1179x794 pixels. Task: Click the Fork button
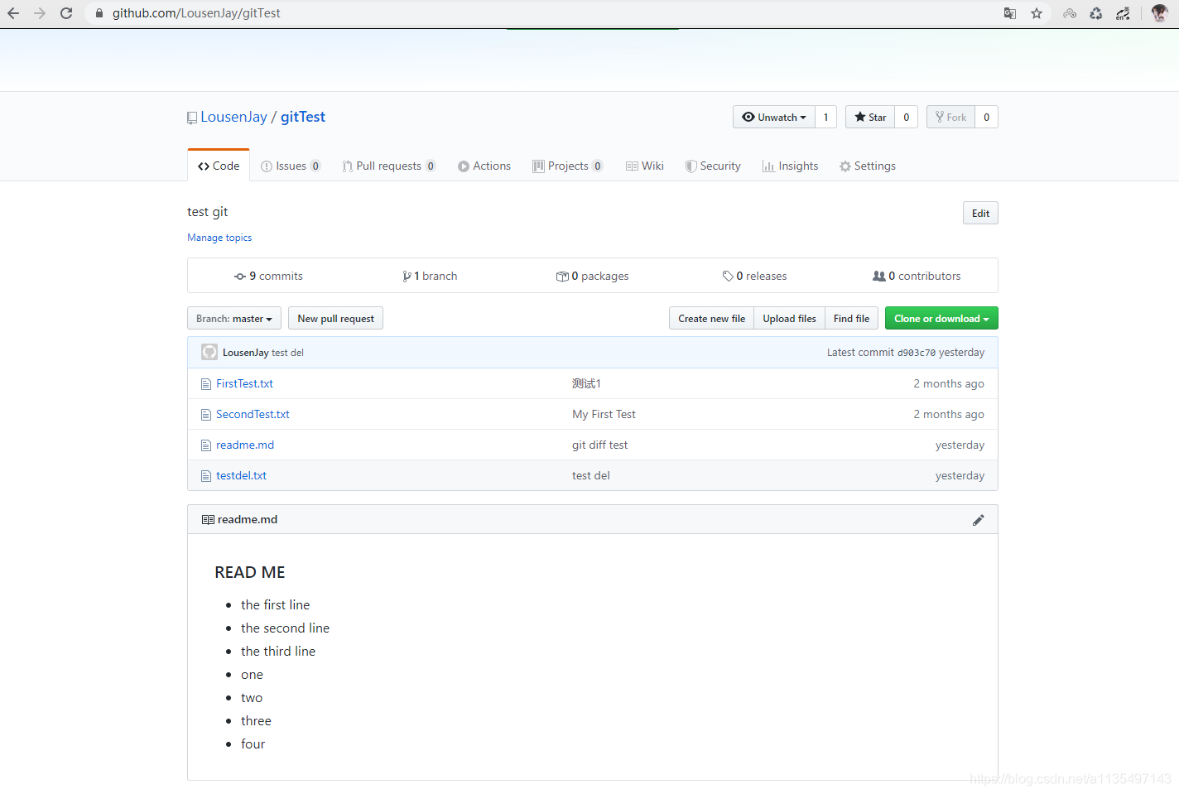pos(950,117)
